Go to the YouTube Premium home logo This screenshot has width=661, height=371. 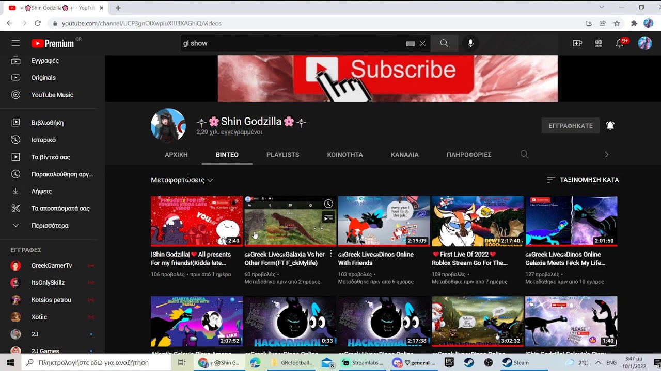point(53,43)
